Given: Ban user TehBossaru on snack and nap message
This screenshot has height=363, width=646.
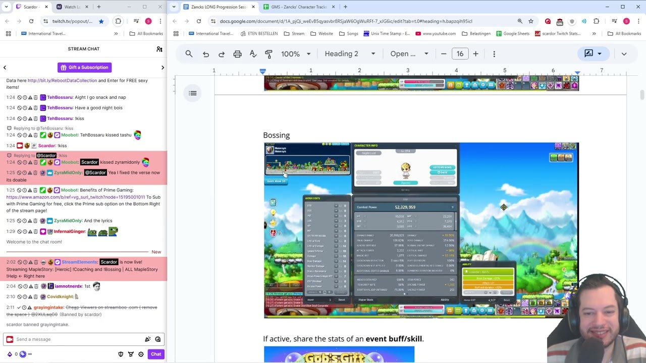Looking at the screenshot, I should click(x=19, y=97).
